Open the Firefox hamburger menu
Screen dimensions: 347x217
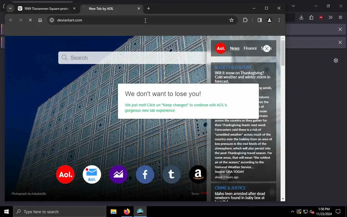point(340,17)
